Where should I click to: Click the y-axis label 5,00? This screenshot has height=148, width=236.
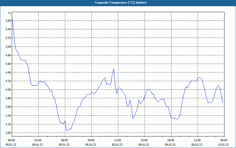(x=8, y=46)
